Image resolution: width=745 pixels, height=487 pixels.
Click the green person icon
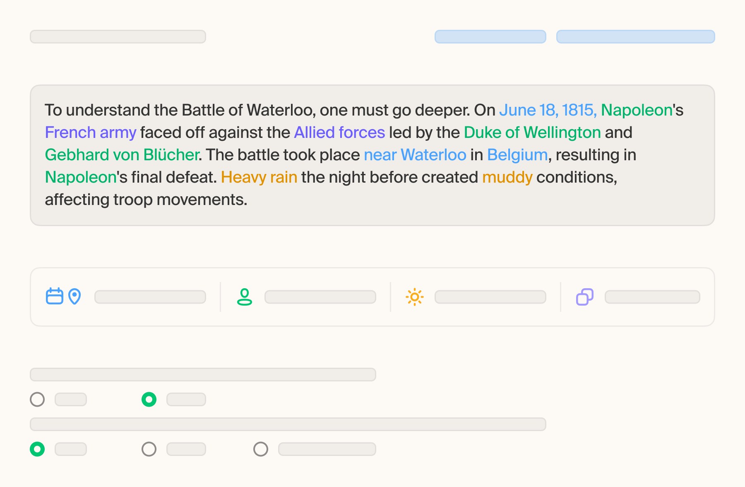coord(244,297)
